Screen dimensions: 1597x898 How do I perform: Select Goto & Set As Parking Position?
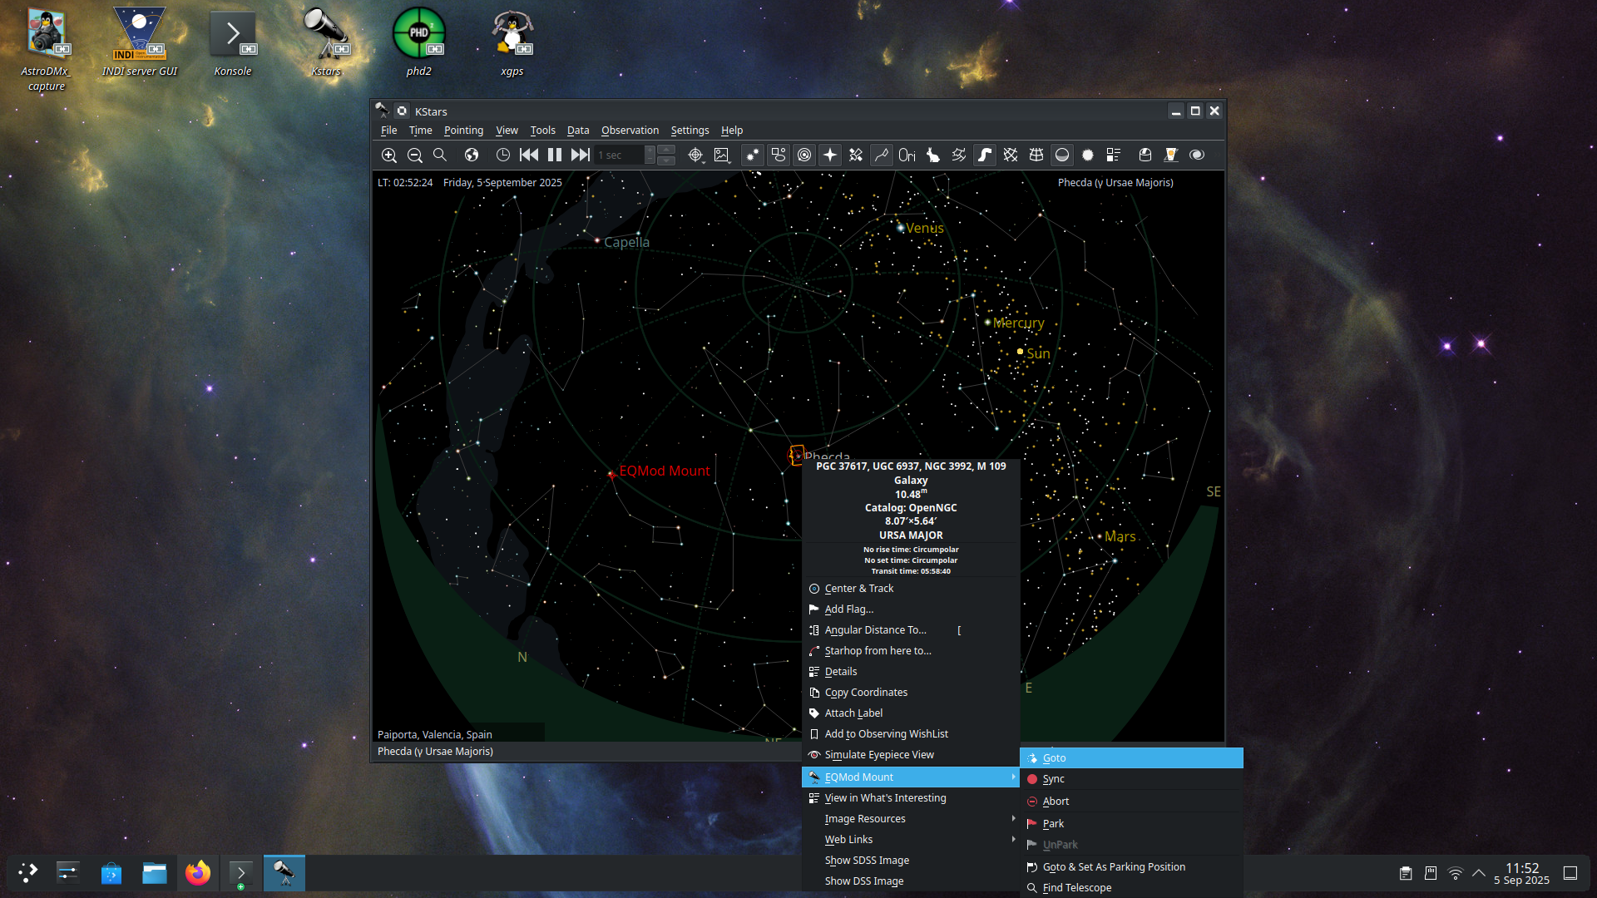[1131, 867]
